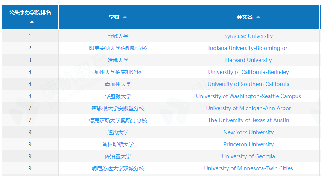
Task: Click sort arrow next to 学校 header
Action: coord(125,17)
